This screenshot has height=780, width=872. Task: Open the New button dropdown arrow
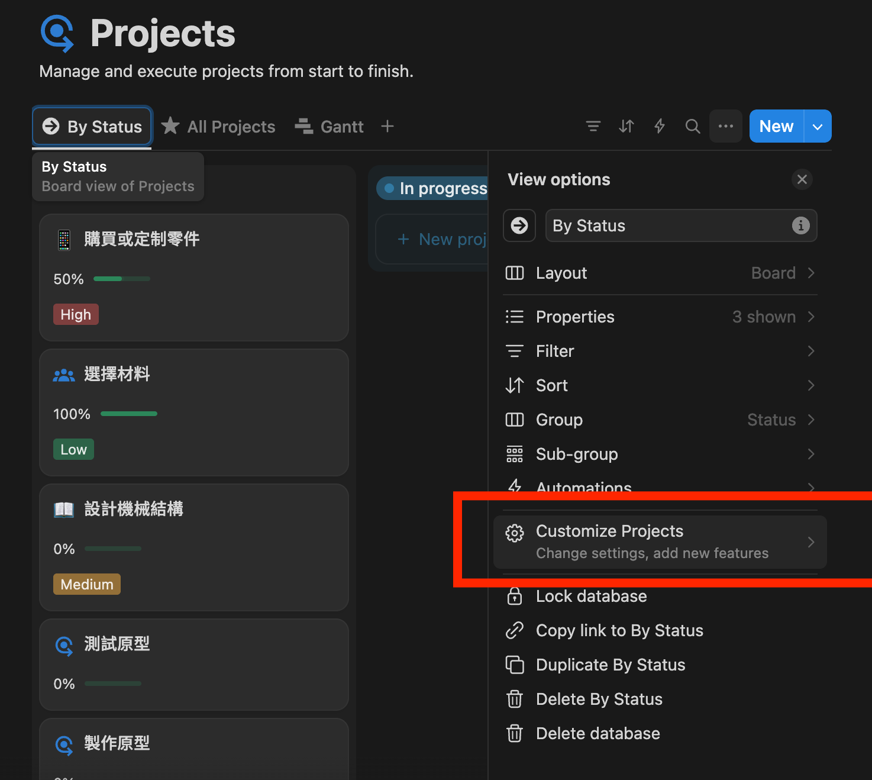tap(818, 127)
